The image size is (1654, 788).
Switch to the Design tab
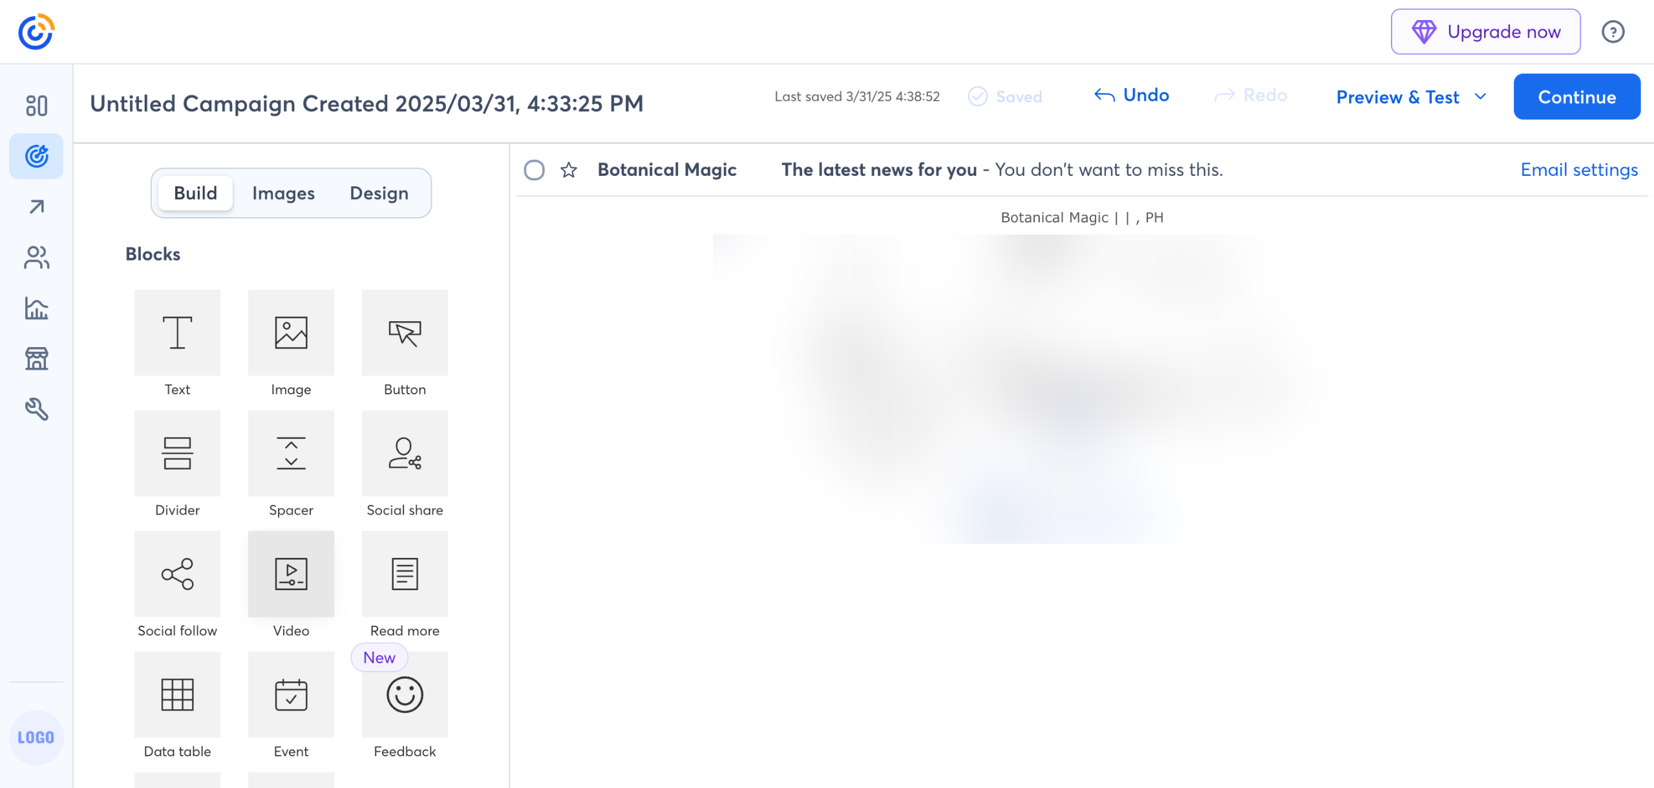379,193
